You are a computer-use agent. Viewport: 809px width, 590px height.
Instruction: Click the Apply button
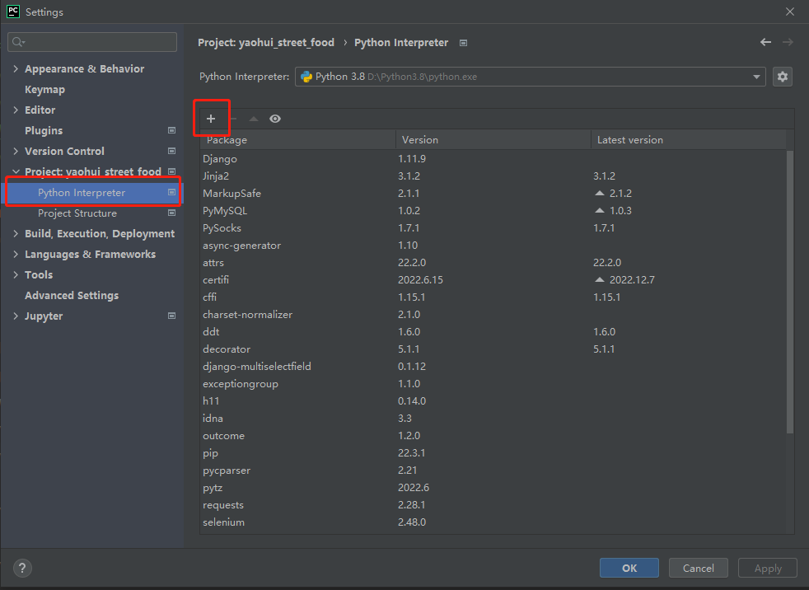768,568
